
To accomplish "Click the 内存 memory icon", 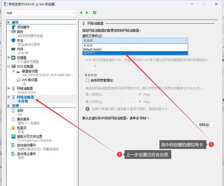I will pyautogui.click(x=13, y=49).
